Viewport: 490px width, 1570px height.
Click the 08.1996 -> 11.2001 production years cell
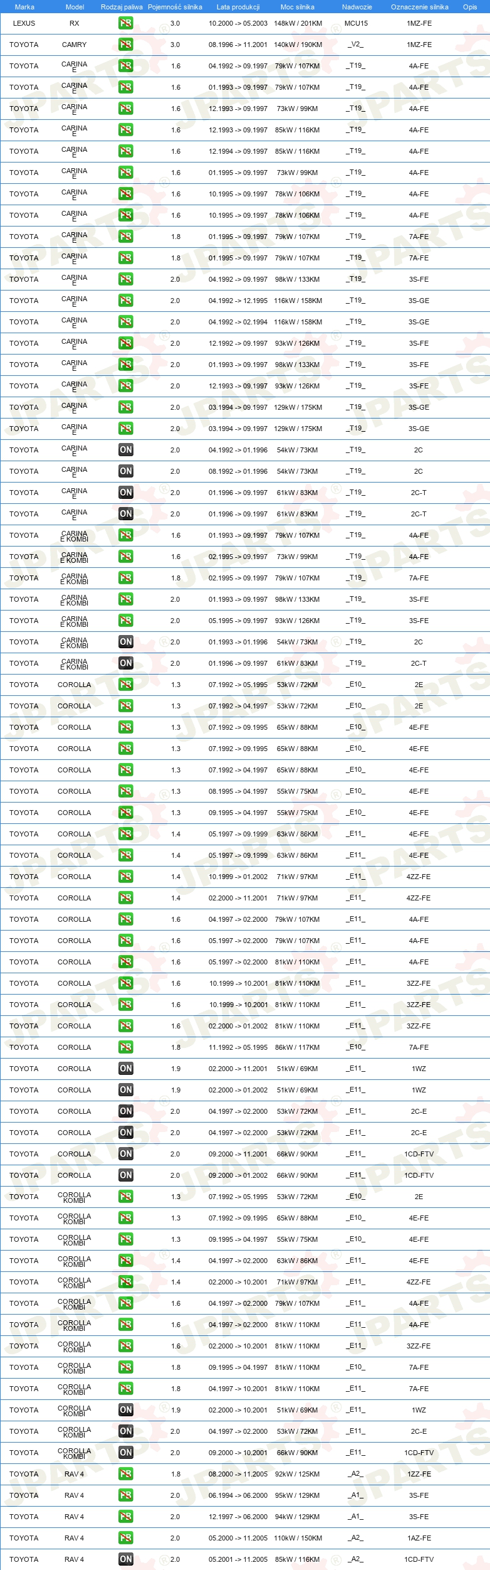pos(238,45)
